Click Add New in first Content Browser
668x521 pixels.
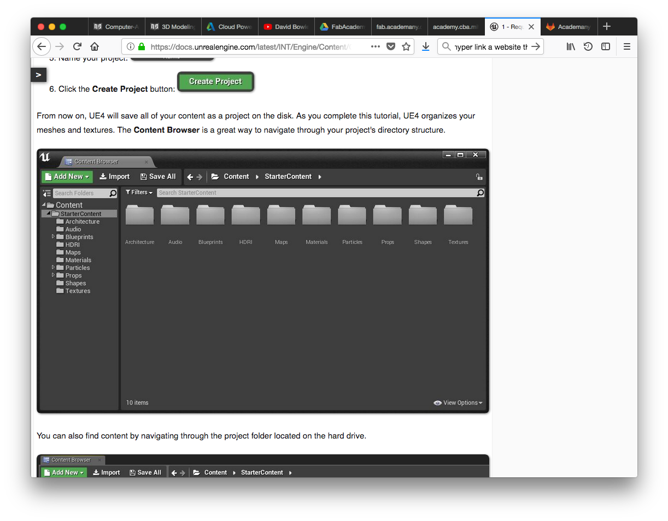pyautogui.click(x=67, y=176)
